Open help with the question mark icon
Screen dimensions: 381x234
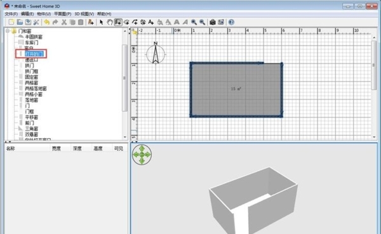point(231,22)
